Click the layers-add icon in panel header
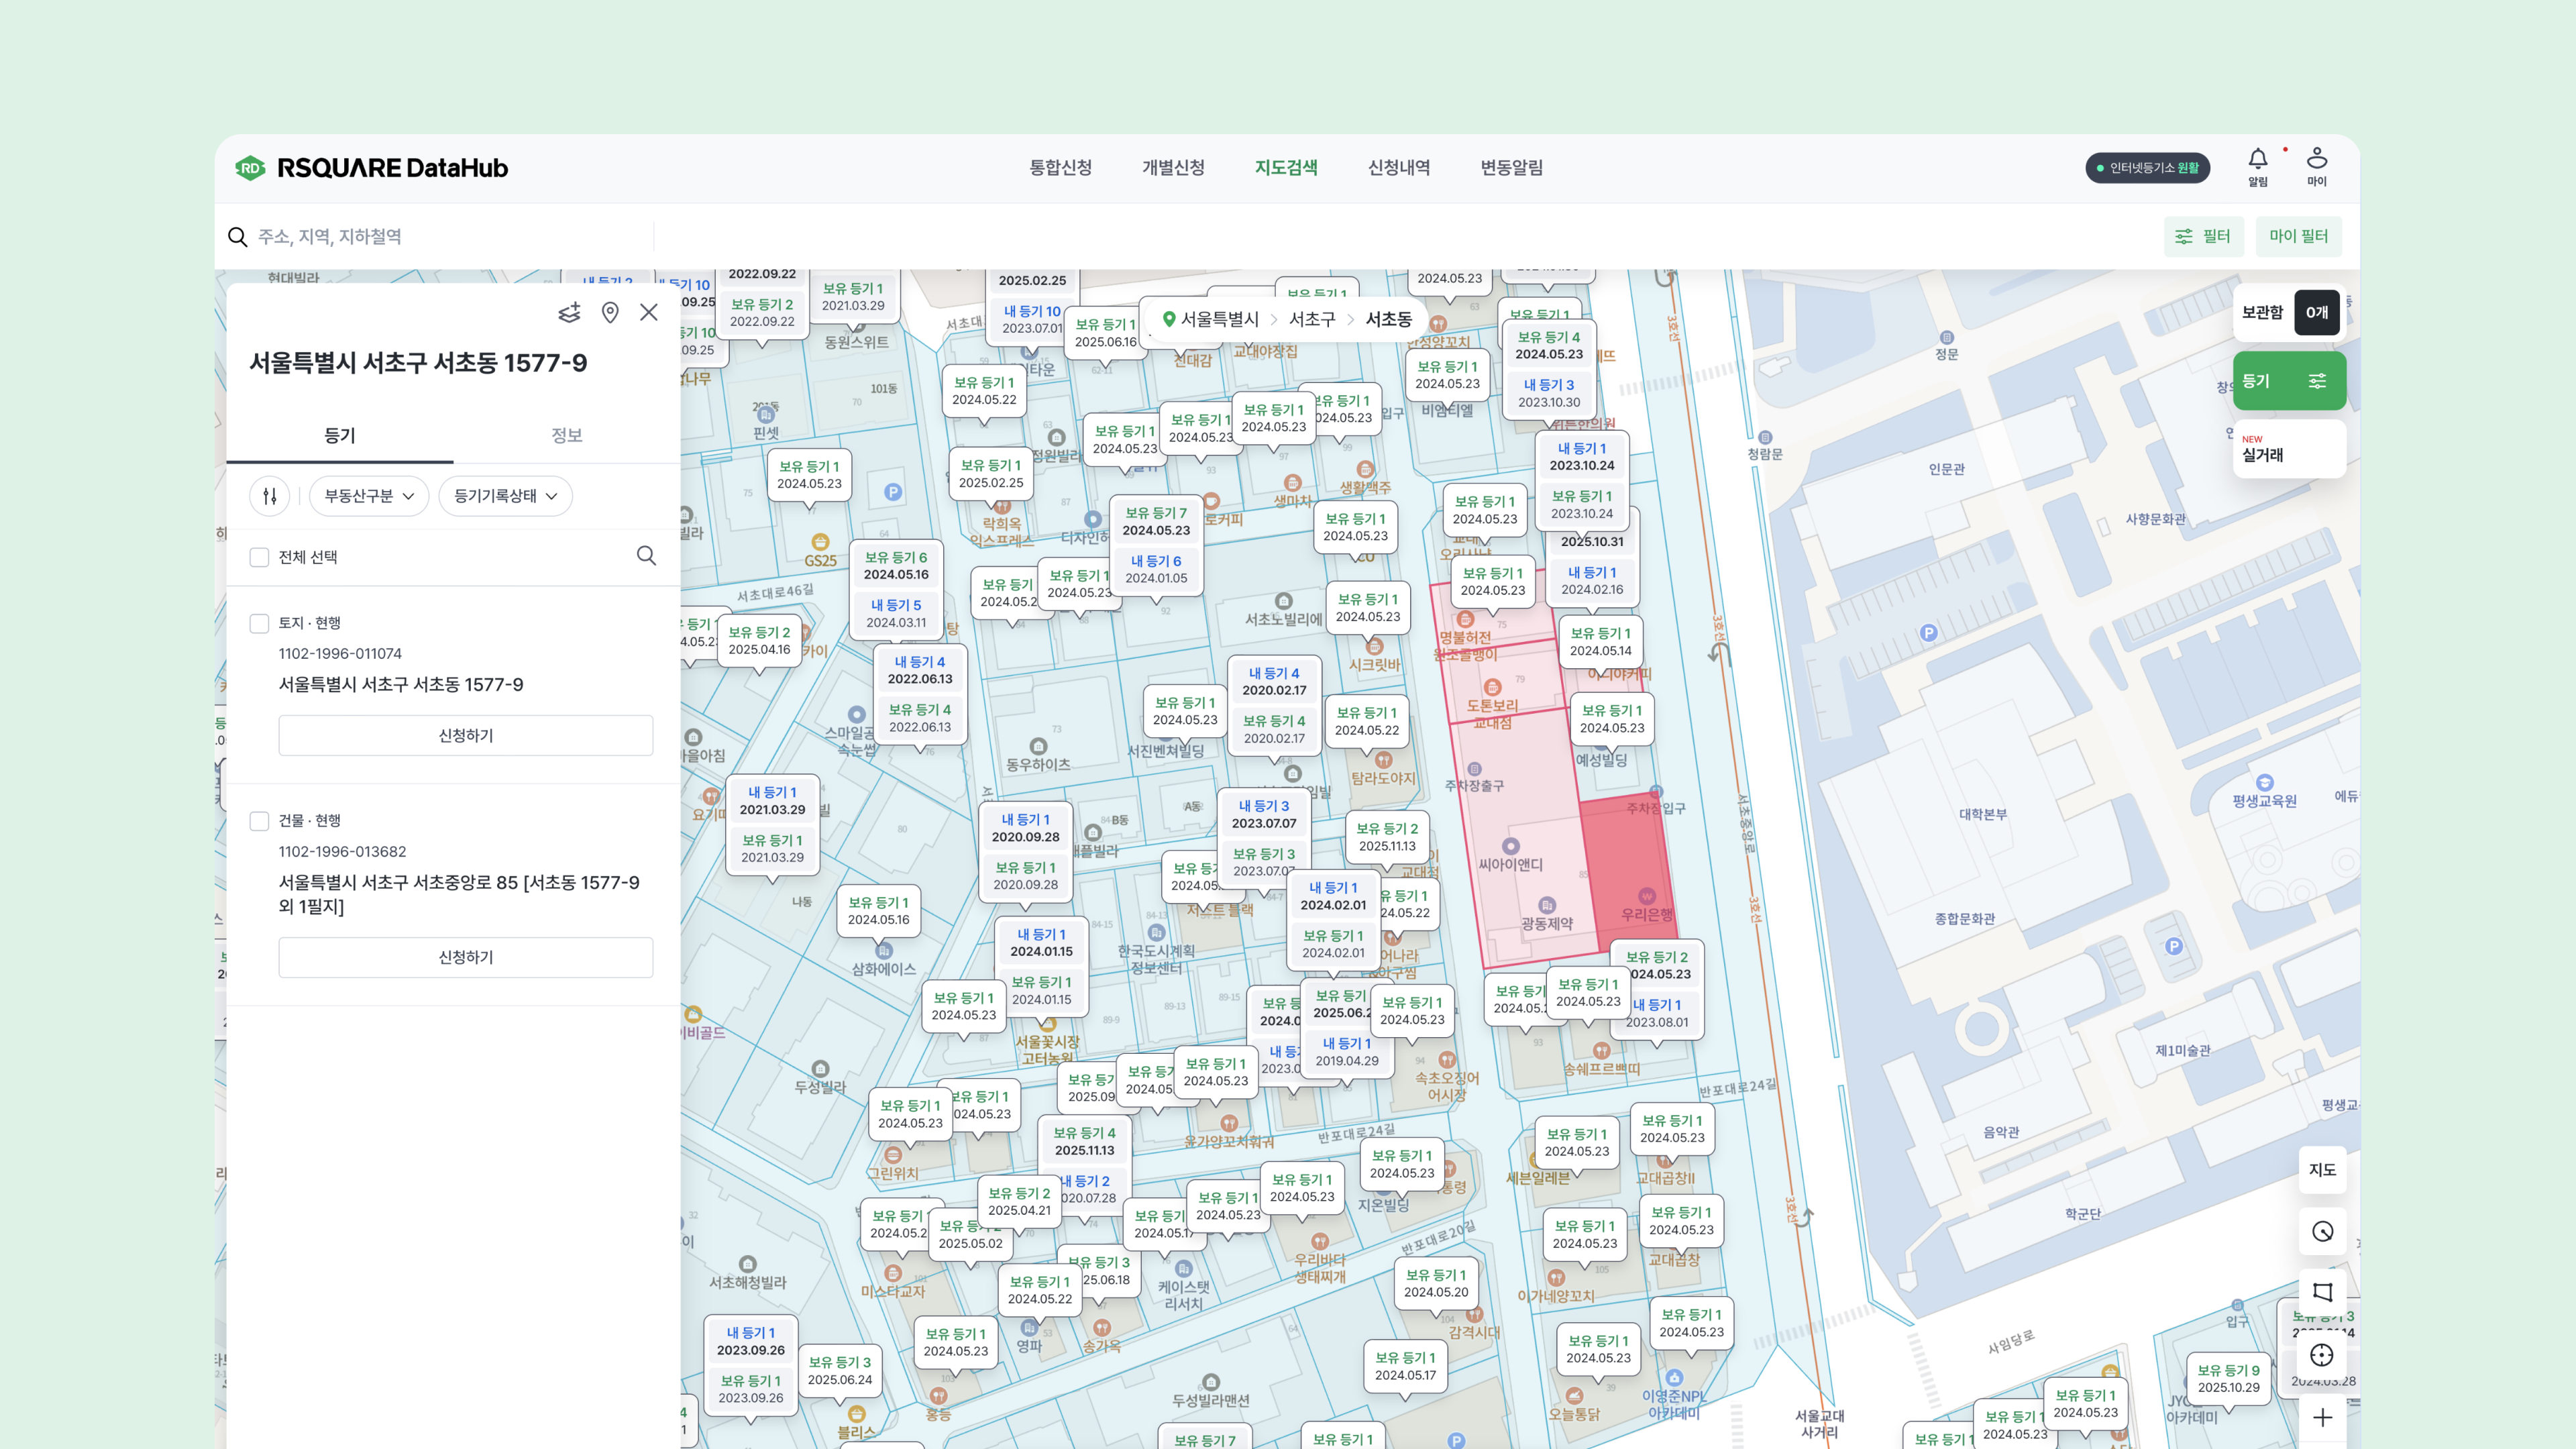The height and width of the screenshot is (1449, 2576). [569, 313]
